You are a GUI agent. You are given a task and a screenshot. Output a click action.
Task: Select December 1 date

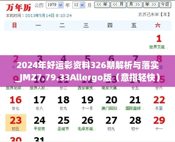[x=159, y=39]
